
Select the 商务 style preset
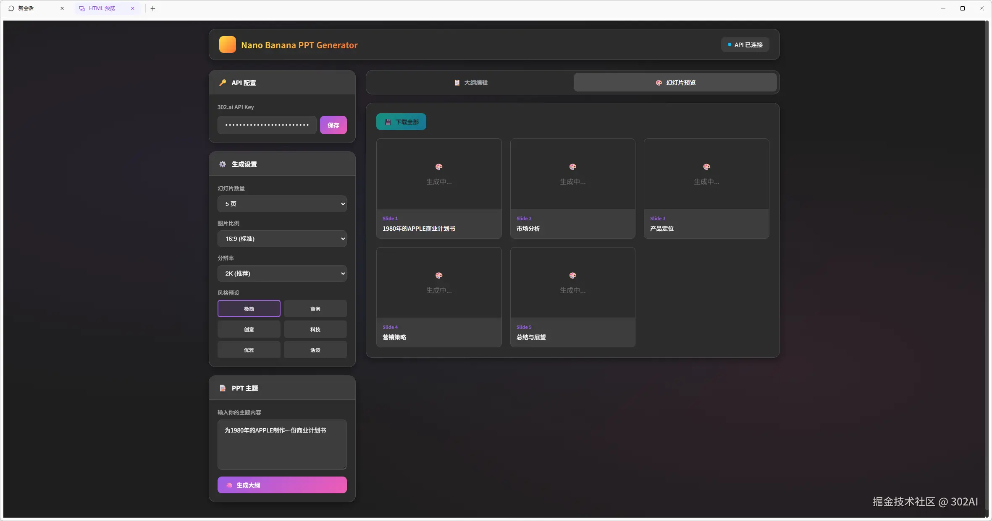pyautogui.click(x=315, y=309)
